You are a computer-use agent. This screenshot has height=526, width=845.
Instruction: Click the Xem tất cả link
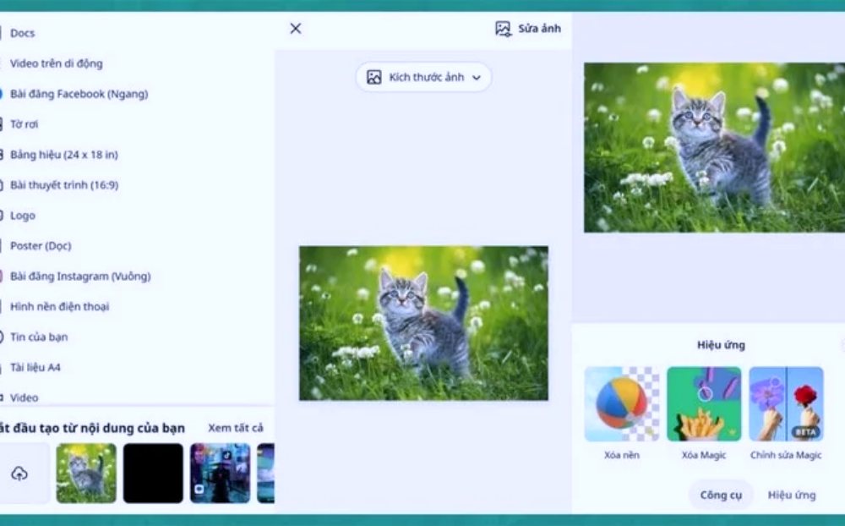point(236,428)
